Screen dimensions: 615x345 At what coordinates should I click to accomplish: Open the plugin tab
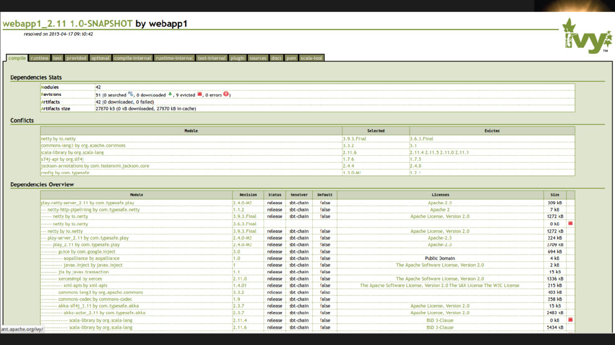pos(237,58)
